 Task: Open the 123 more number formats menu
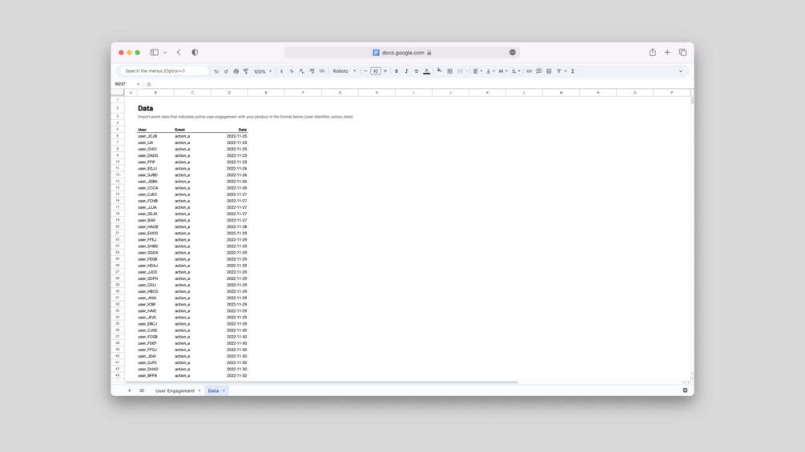(322, 71)
